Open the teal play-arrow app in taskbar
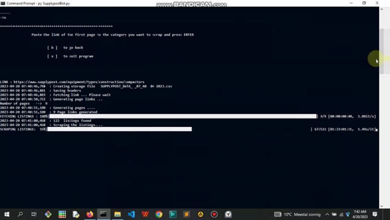Screen dimensions: 390x220 173,214
